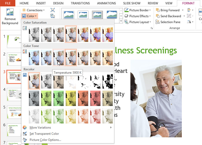The width and height of the screenshot is (202, 145).
Task: Switch to the ANIMATIONS tab
Action: click(x=106, y=3)
